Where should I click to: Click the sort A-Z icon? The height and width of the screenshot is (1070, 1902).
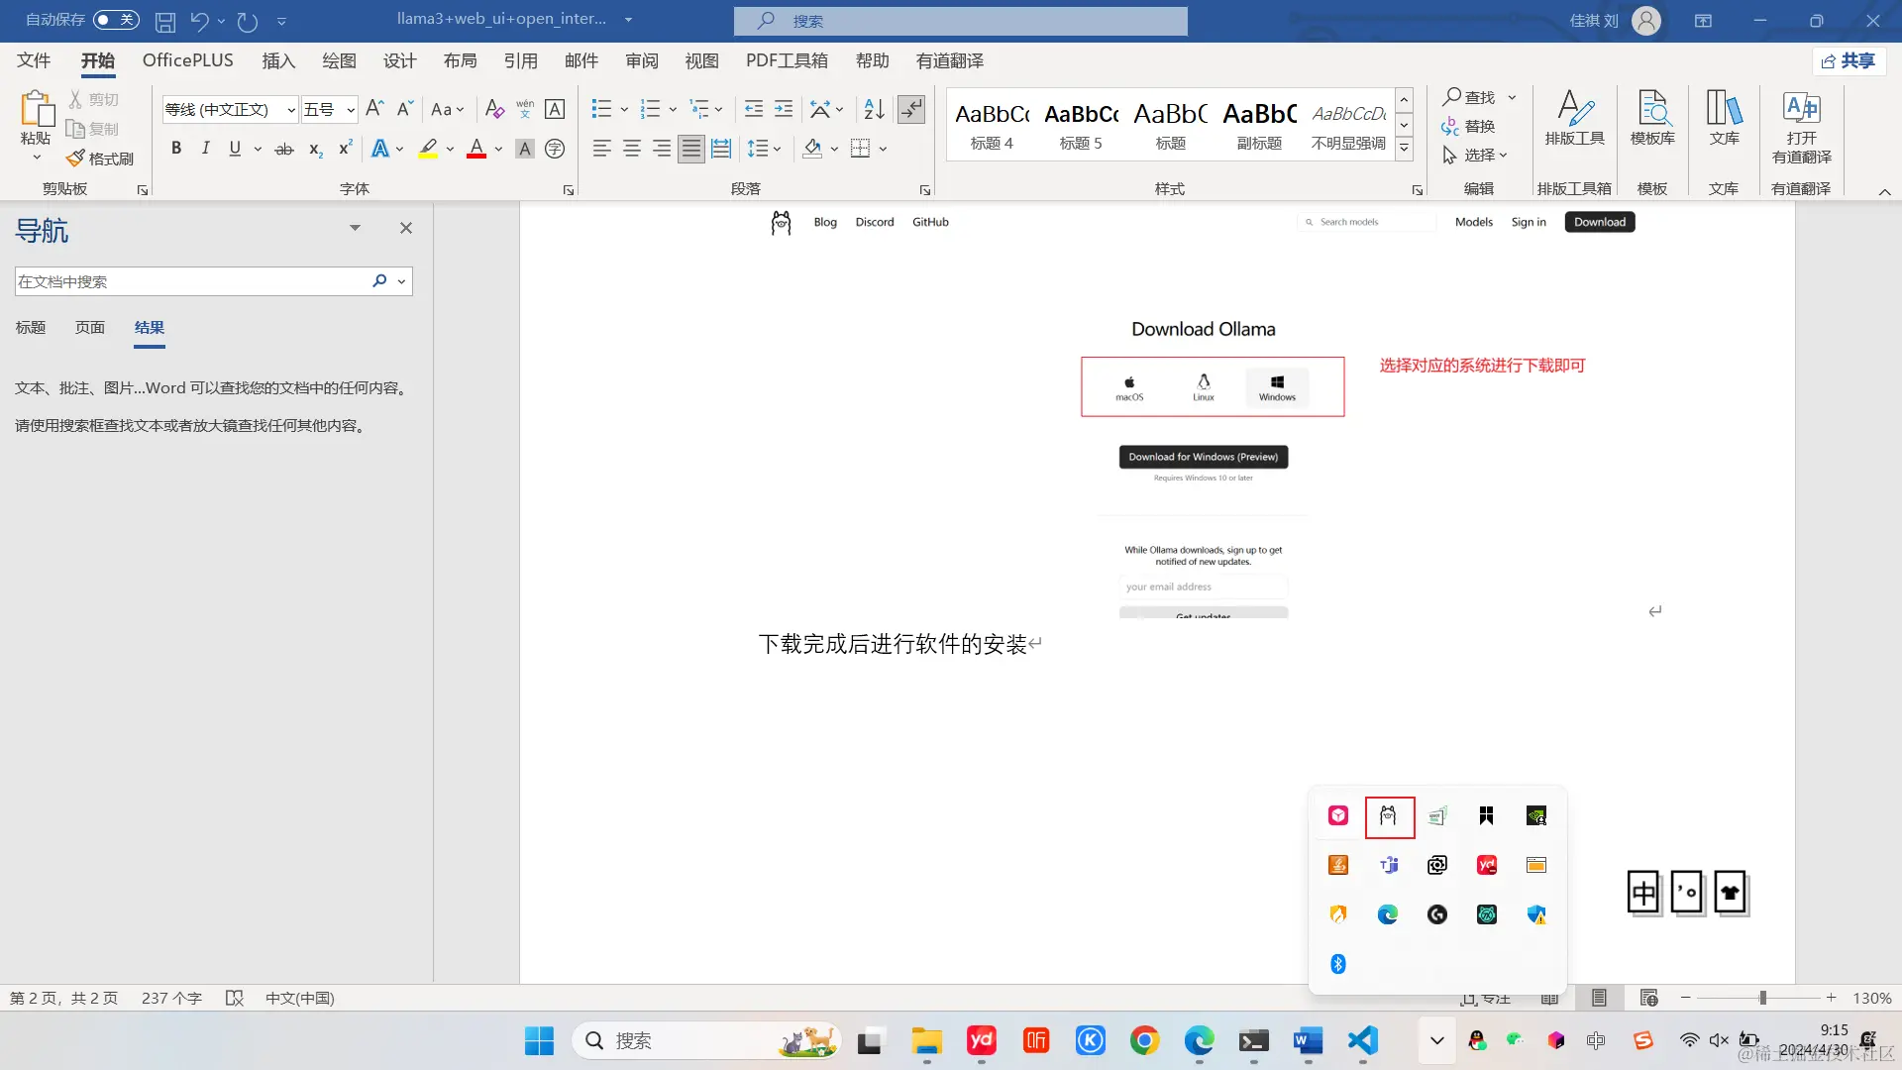tap(874, 109)
